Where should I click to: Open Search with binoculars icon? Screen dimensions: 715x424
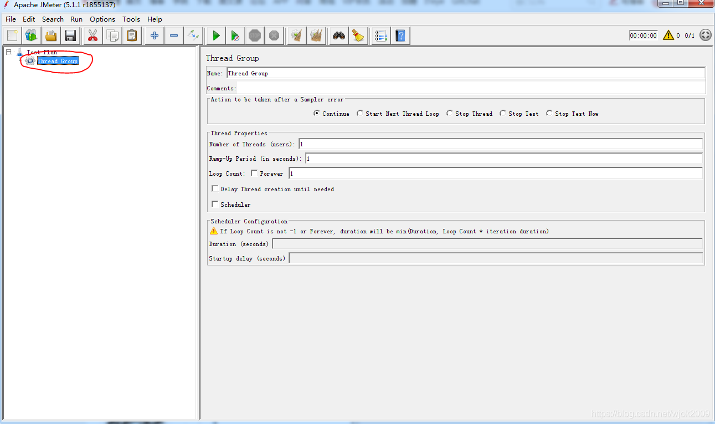click(x=339, y=36)
